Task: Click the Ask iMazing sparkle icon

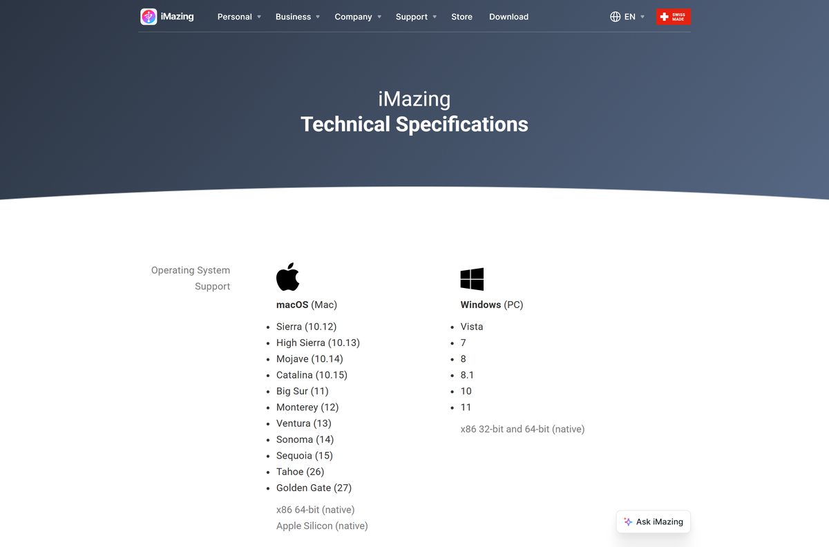Action: click(x=628, y=522)
